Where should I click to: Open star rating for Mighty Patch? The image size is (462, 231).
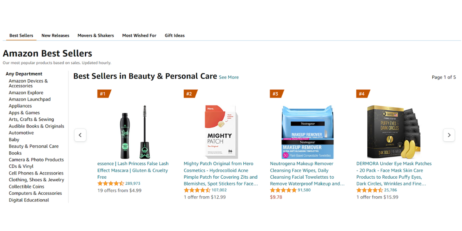pyautogui.click(x=197, y=190)
